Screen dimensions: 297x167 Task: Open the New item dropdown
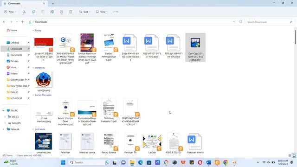tap(10, 12)
